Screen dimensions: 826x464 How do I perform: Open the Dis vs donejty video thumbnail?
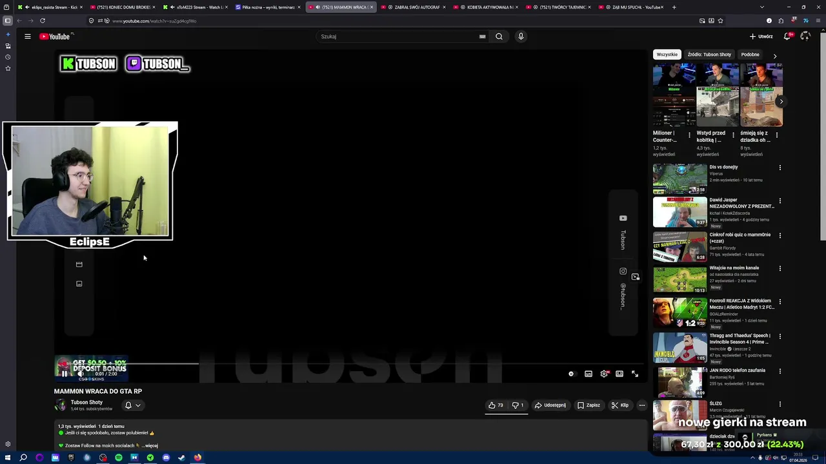coord(680,179)
